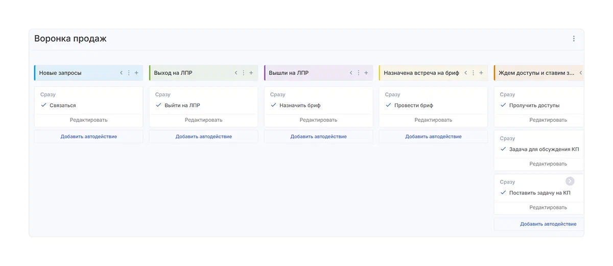Click Редактировать on the Провести бриф card

pyautogui.click(x=433, y=120)
